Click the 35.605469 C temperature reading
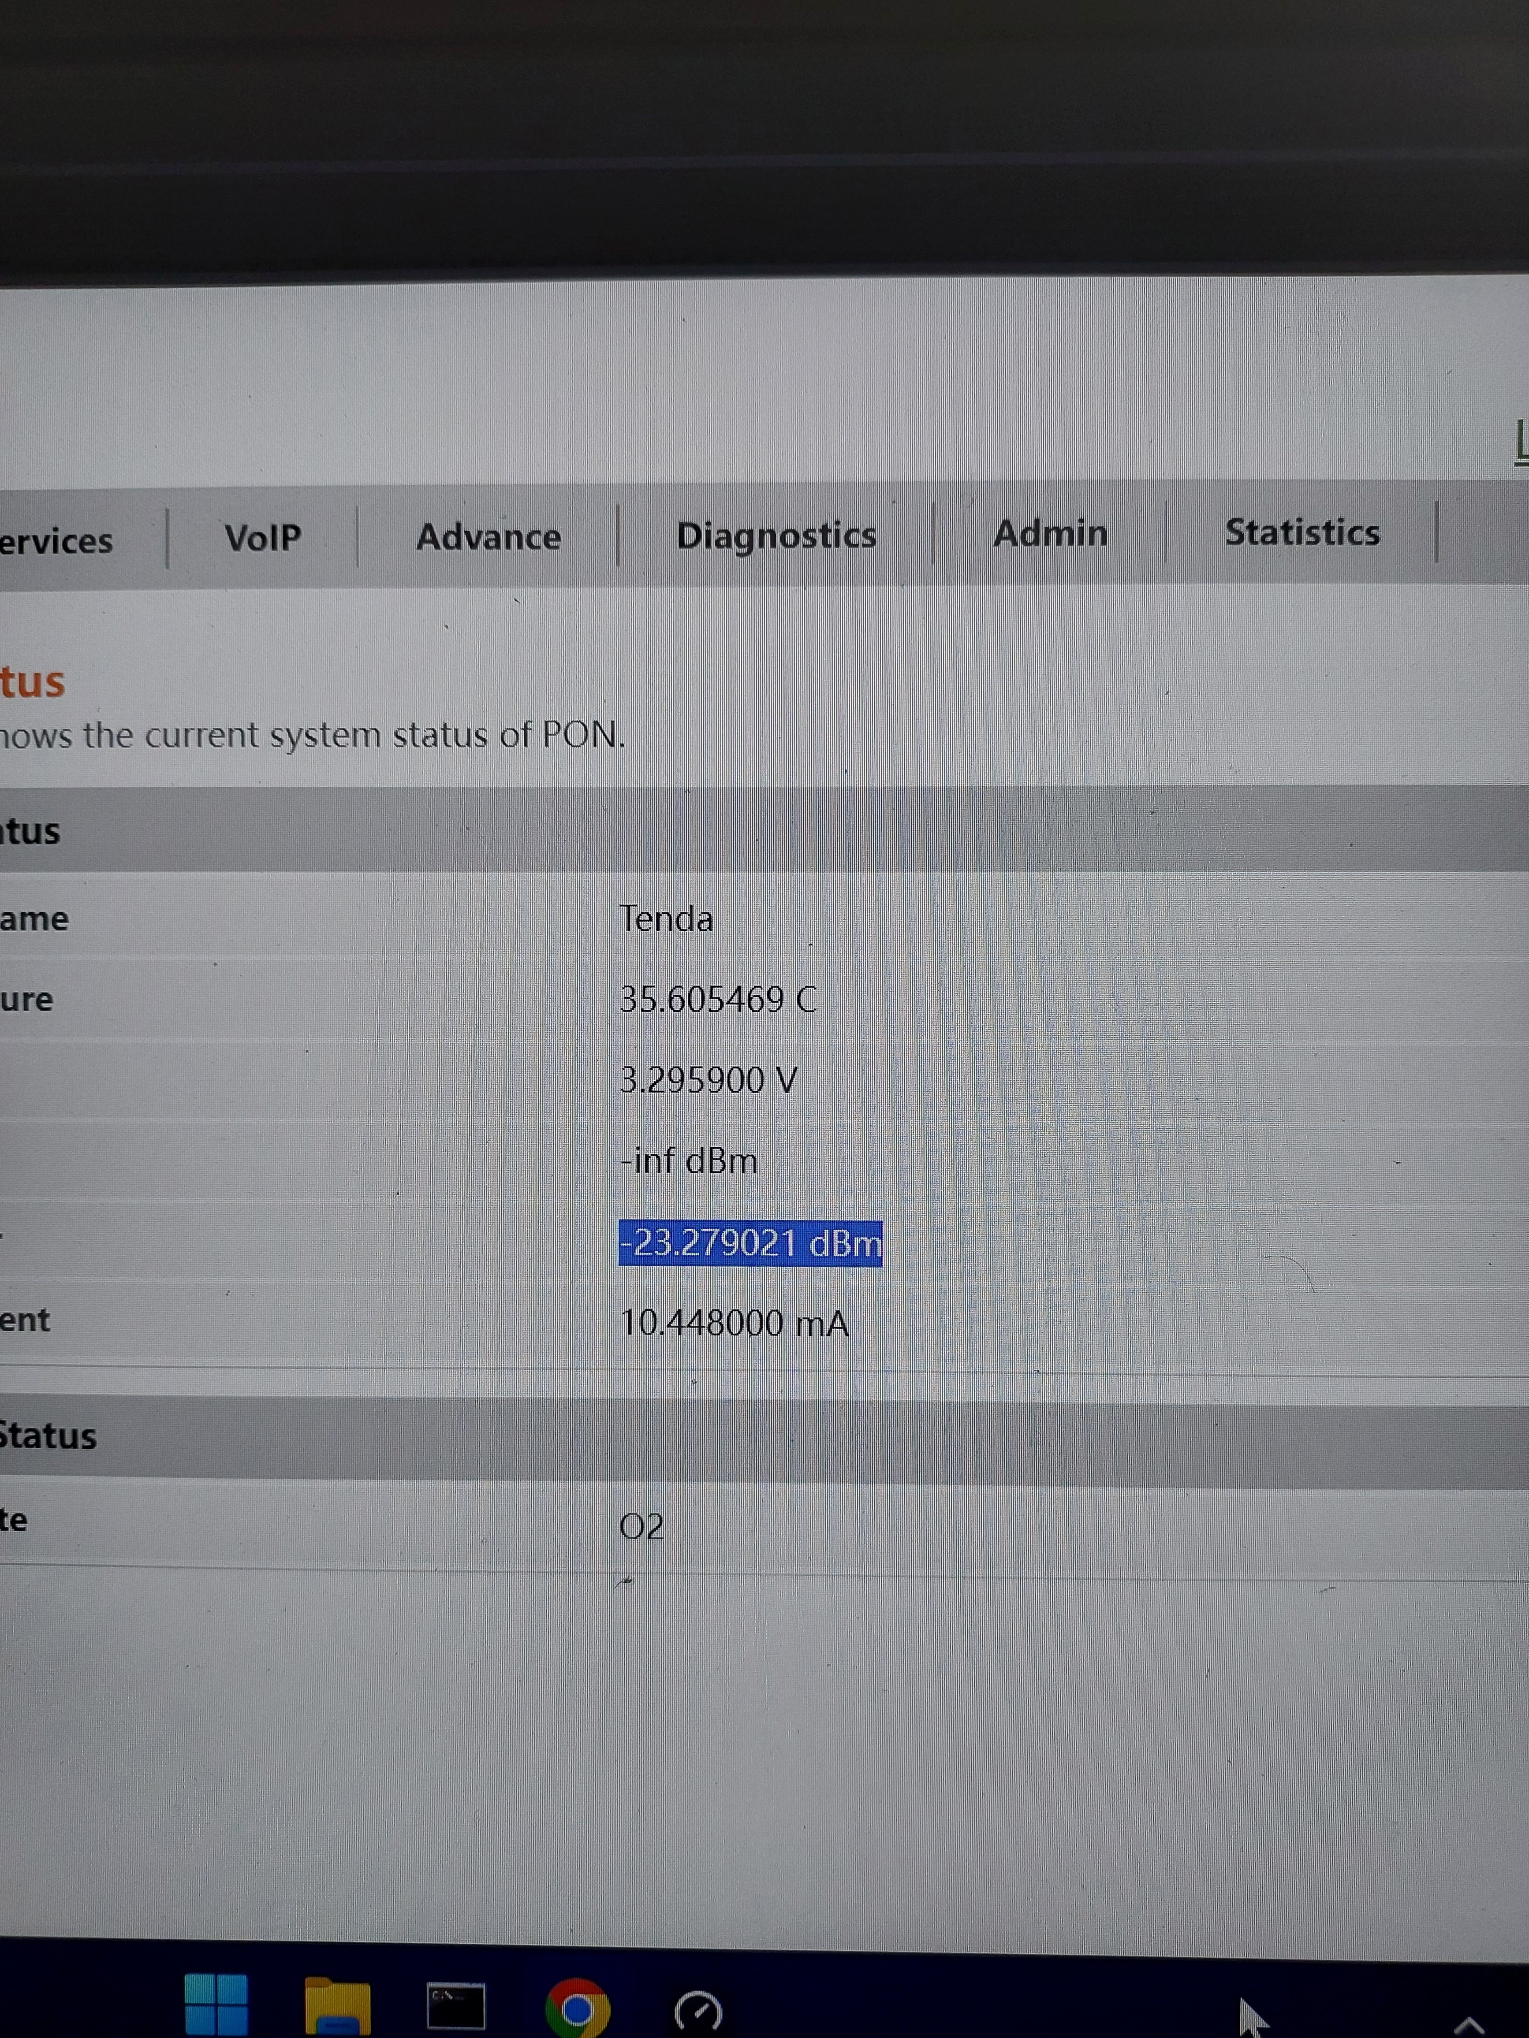The image size is (1529, 2038). point(717,1000)
